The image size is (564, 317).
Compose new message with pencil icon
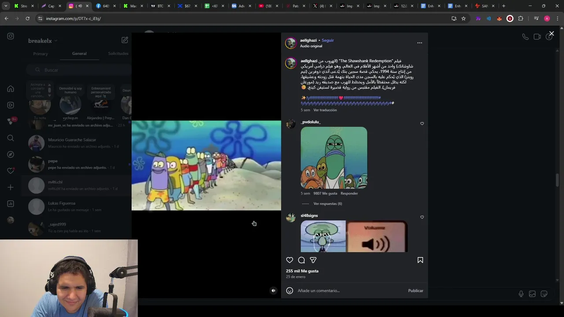click(125, 40)
